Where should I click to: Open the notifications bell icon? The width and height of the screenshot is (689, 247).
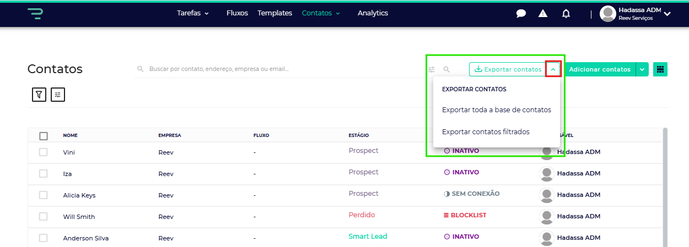click(x=566, y=14)
